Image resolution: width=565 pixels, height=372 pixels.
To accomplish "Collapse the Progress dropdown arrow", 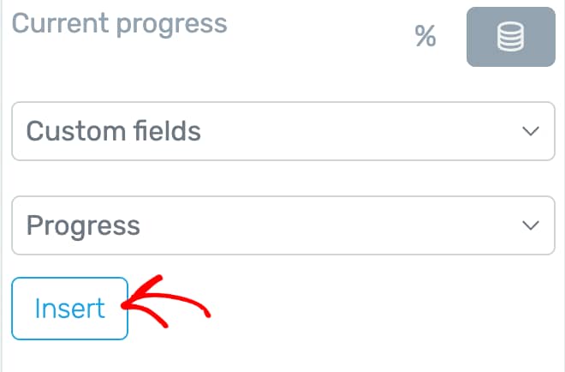I will (x=531, y=225).
